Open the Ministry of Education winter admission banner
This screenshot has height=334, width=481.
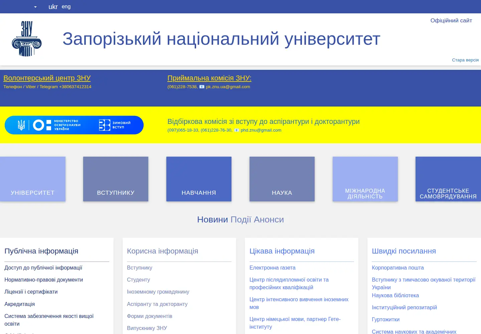74,125
